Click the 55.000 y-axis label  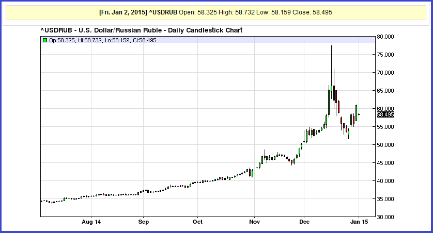385,127
